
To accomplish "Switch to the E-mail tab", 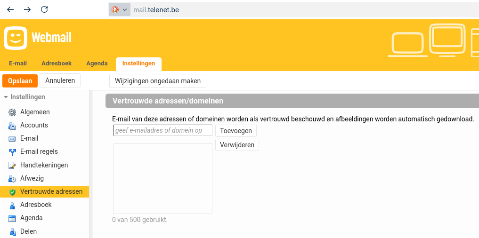I will click(18, 63).
